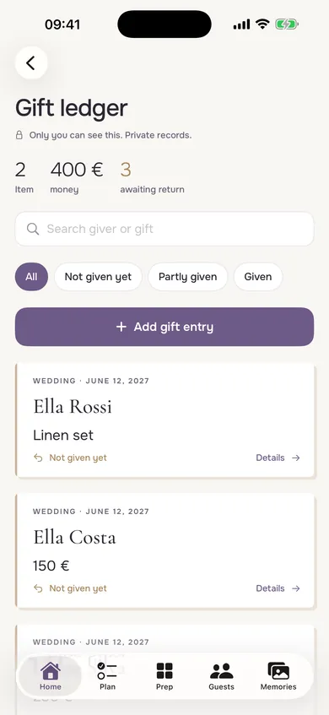Click the privacy lock icon
This screenshot has height=715, width=329.
coord(19,135)
